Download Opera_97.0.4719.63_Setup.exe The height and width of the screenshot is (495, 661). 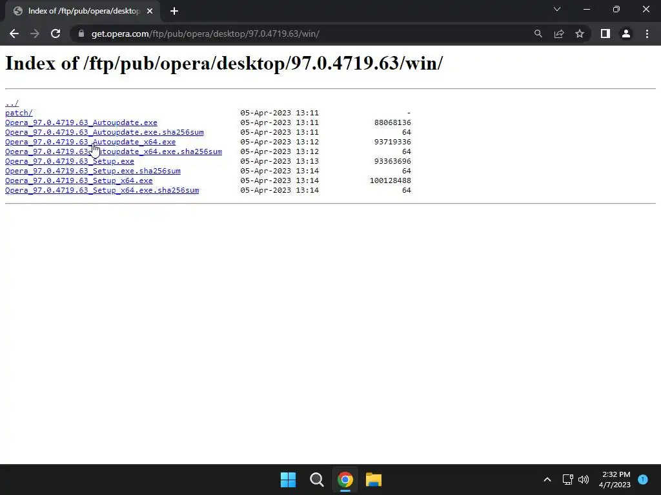[70, 161]
